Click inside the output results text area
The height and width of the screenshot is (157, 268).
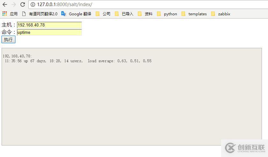(131, 97)
